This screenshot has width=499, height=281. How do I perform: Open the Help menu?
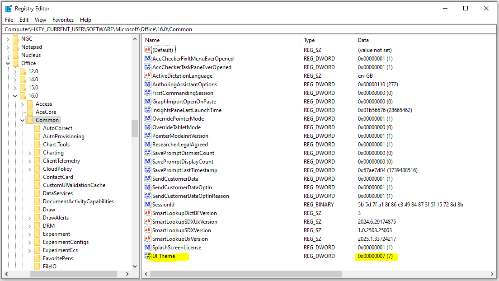tap(85, 20)
